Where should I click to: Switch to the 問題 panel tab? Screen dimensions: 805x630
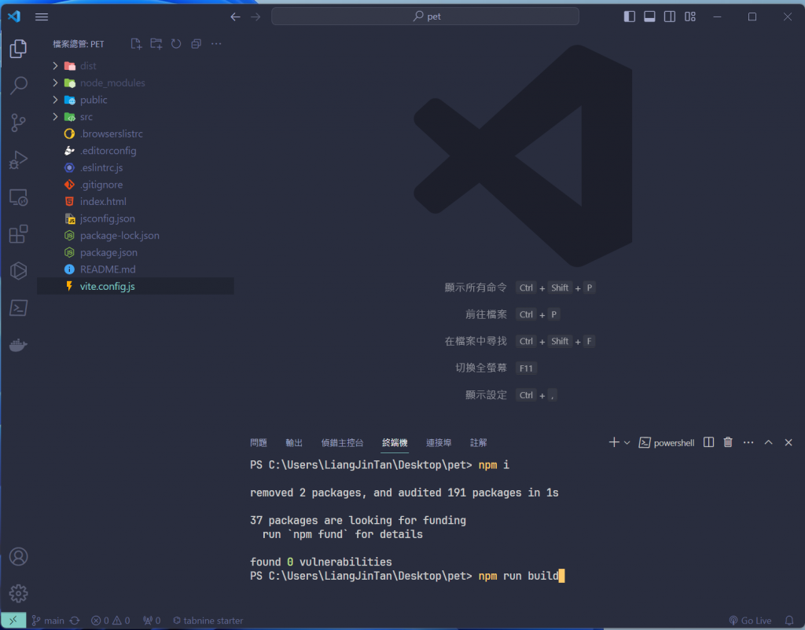click(258, 443)
